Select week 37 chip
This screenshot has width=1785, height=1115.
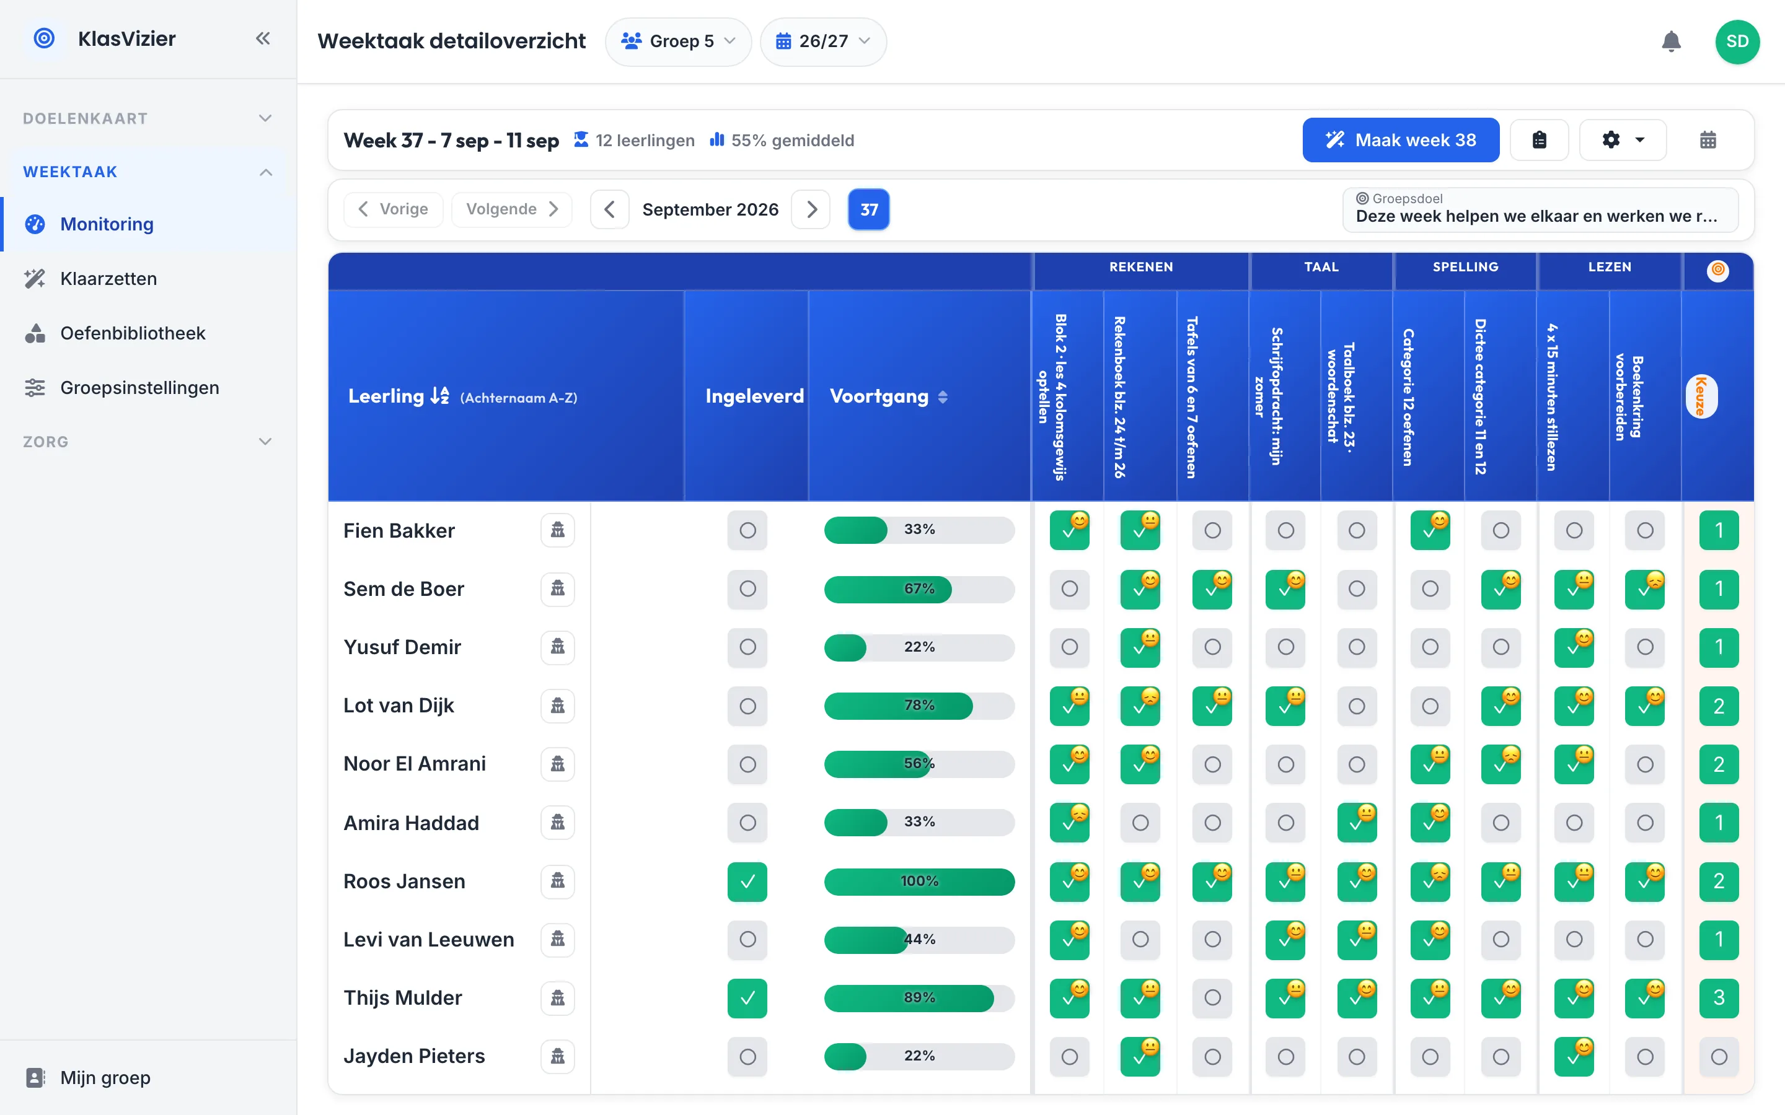(x=869, y=209)
